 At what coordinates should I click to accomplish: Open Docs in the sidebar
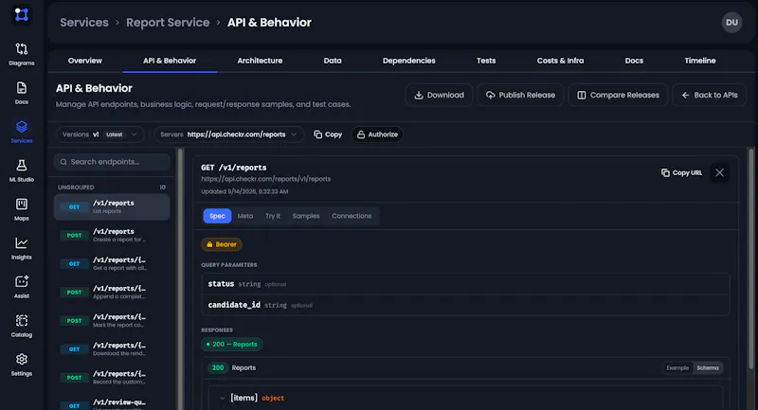(21, 93)
